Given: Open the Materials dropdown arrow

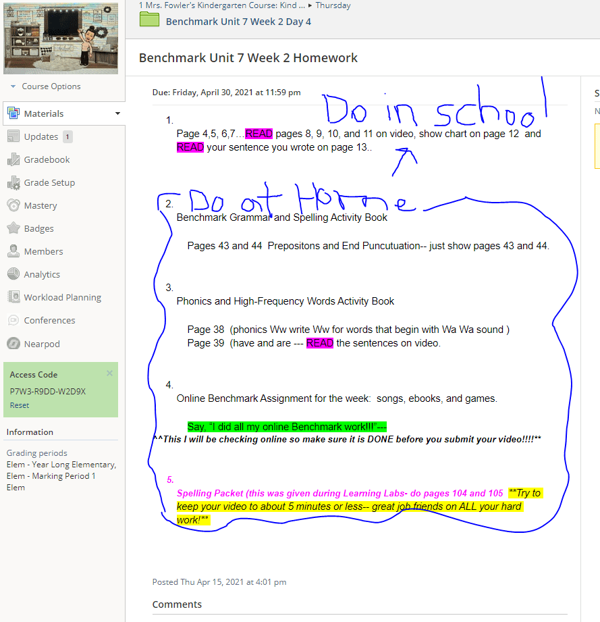Looking at the screenshot, I should point(117,113).
